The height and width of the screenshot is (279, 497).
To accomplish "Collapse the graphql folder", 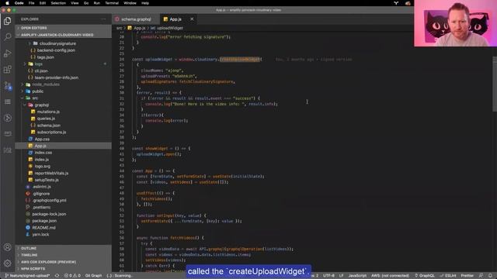I will pyautogui.click(x=41, y=105).
